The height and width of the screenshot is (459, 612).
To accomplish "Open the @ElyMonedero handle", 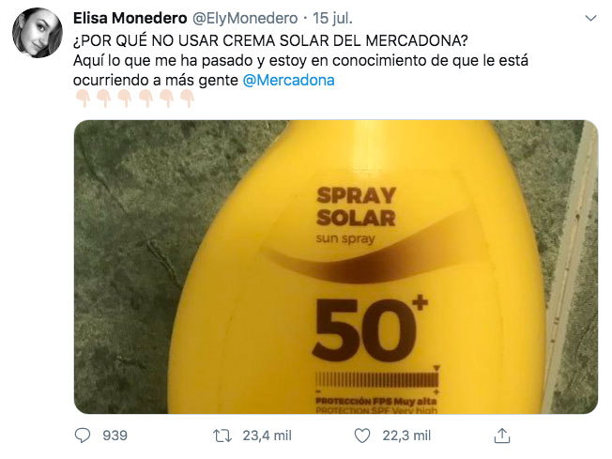I will pyautogui.click(x=246, y=19).
